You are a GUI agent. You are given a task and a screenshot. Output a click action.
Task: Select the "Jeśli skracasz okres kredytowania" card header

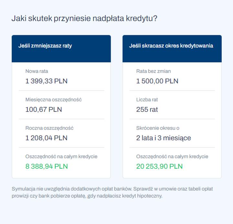[x=171, y=46]
